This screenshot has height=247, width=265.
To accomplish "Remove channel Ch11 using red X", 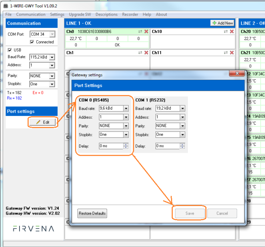I will coord(232,53).
